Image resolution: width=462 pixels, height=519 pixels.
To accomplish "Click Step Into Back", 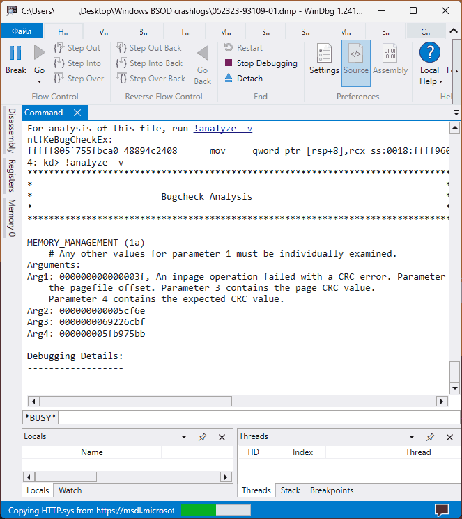I will 149,63.
